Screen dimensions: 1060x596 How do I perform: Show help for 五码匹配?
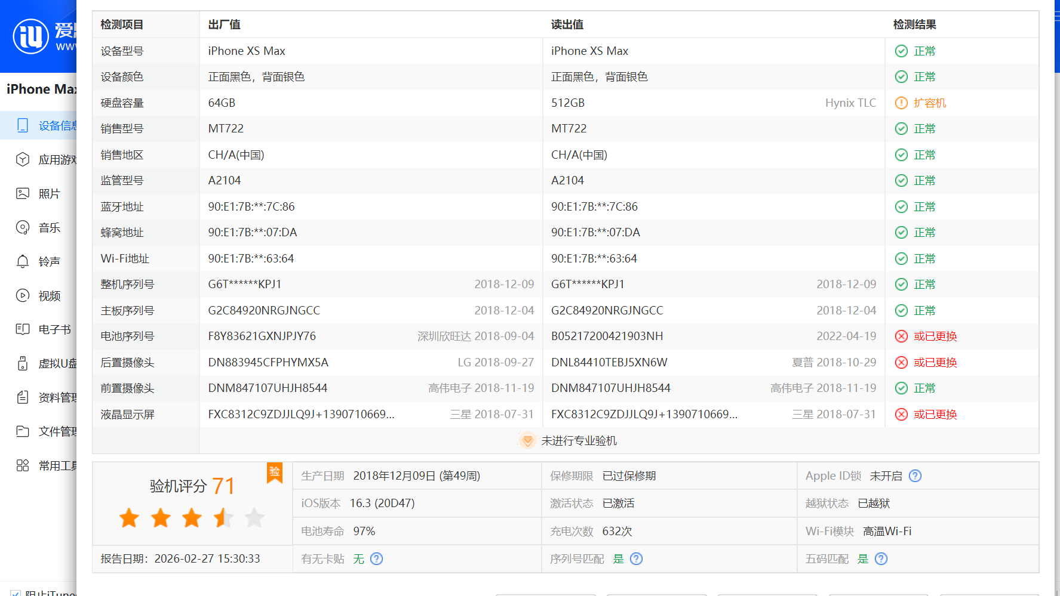point(881,559)
